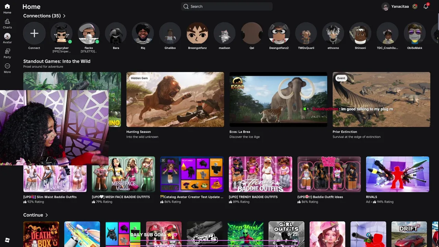The width and height of the screenshot is (439, 247).
Task: Expand the Connections (35) list
Action: pos(44,16)
